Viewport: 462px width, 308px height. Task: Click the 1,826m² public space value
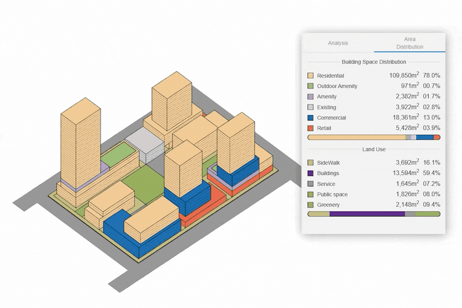pos(407,194)
